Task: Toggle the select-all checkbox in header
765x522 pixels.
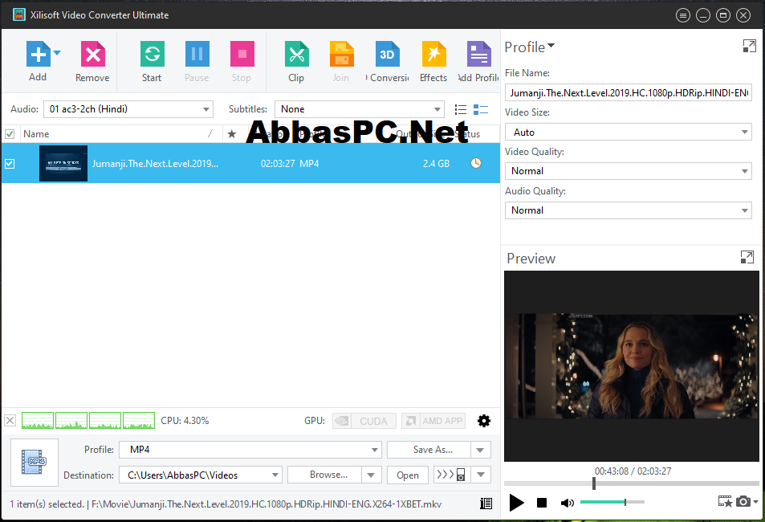Action: click(x=10, y=134)
